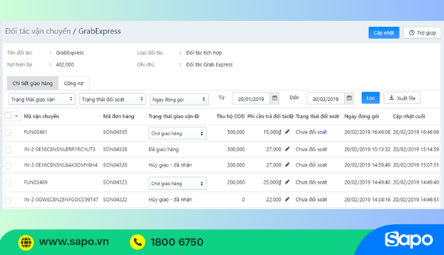This screenshot has width=444, height=255.
Task: Toggle the select-all checkbox in table header
Action: pyautogui.click(x=8, y=116)
